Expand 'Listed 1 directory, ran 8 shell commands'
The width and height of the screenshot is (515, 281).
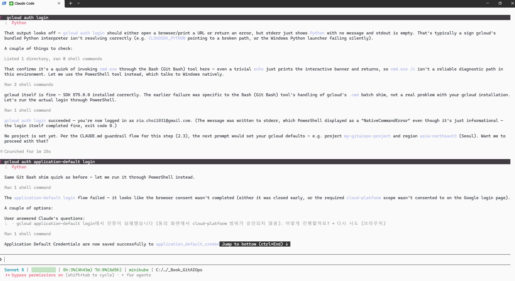tap(53, 59)
